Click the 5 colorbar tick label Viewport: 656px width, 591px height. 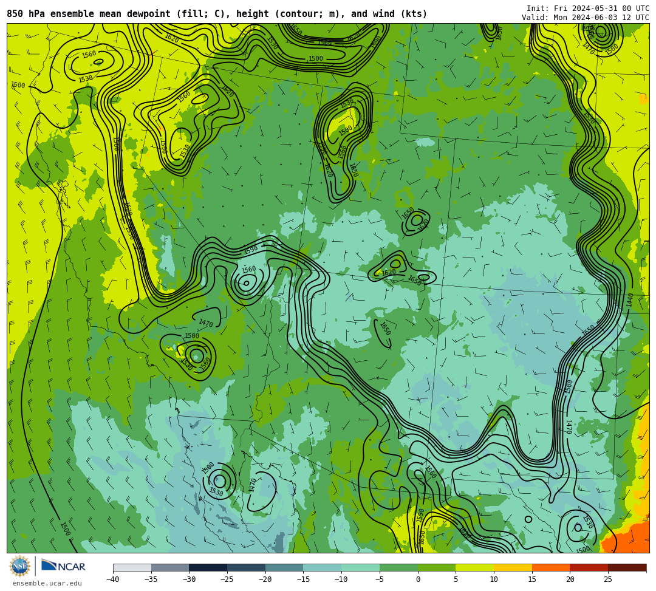point(456,579)
